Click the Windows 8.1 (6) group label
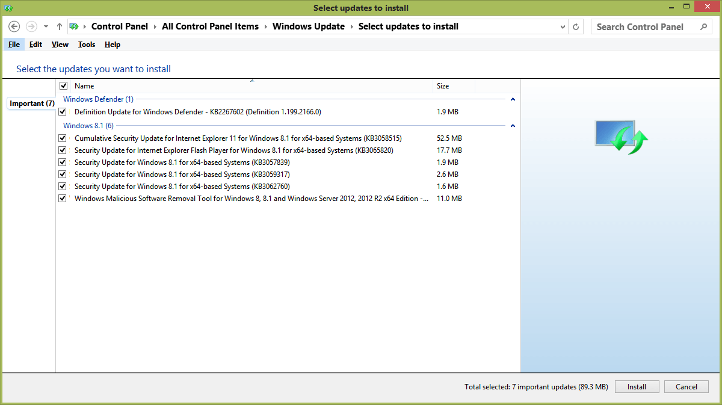 click(x=88, y=126)
